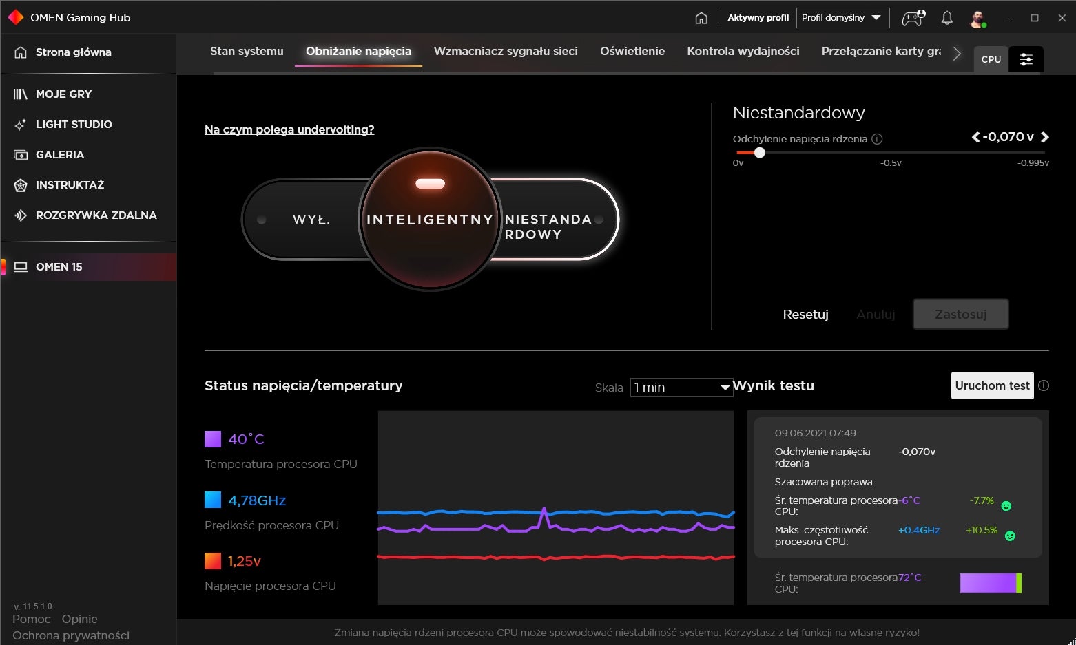Open the user avatar profile
The width and height of the screenshot is (1076, 645).
click(977, 18)
